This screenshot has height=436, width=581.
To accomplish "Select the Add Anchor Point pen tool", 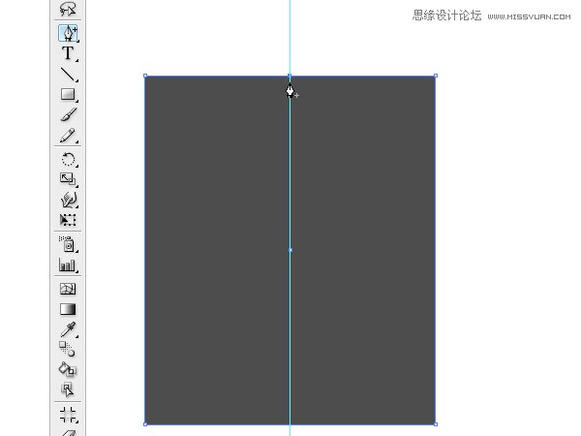I will coord(68,33).
